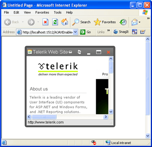Open the Favorites menu in the menu bar
The width and height of the screenshot is (152, 147).
[x=42, y=12]
